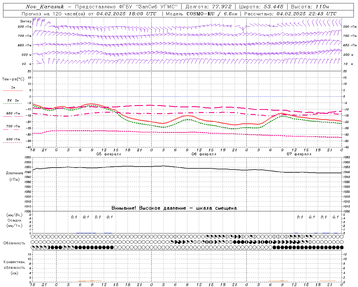Click dotted pink line sample under '500 гПа' legend

[x=12, y=142]
